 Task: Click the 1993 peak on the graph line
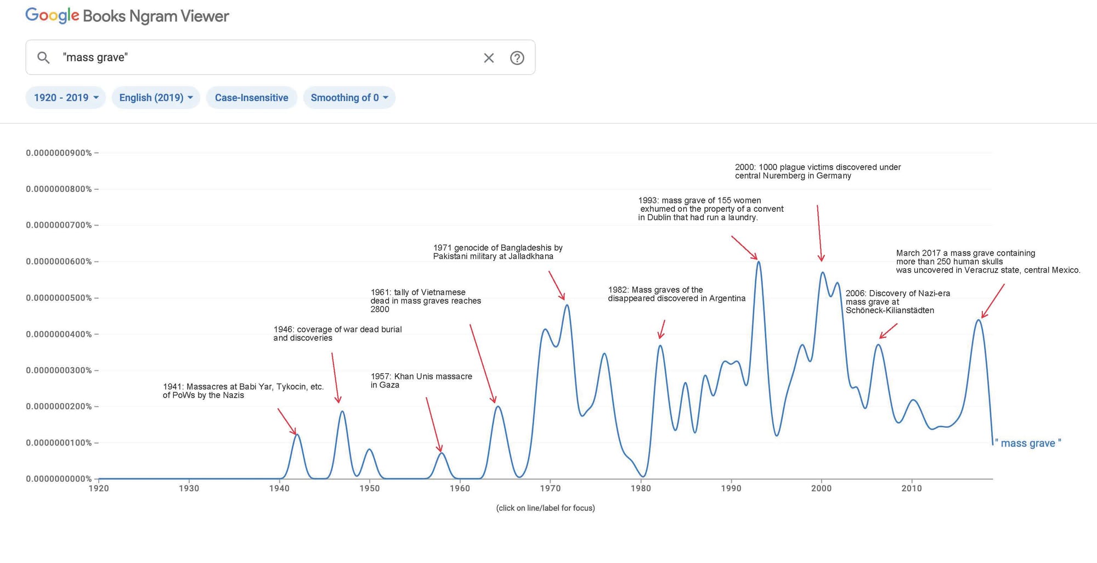click(759, 262)
